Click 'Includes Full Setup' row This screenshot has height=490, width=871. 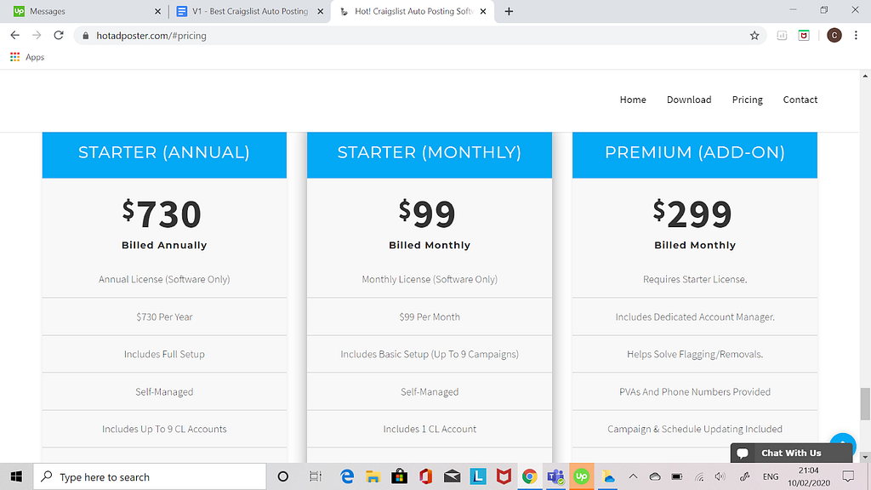tap(164, 354)
